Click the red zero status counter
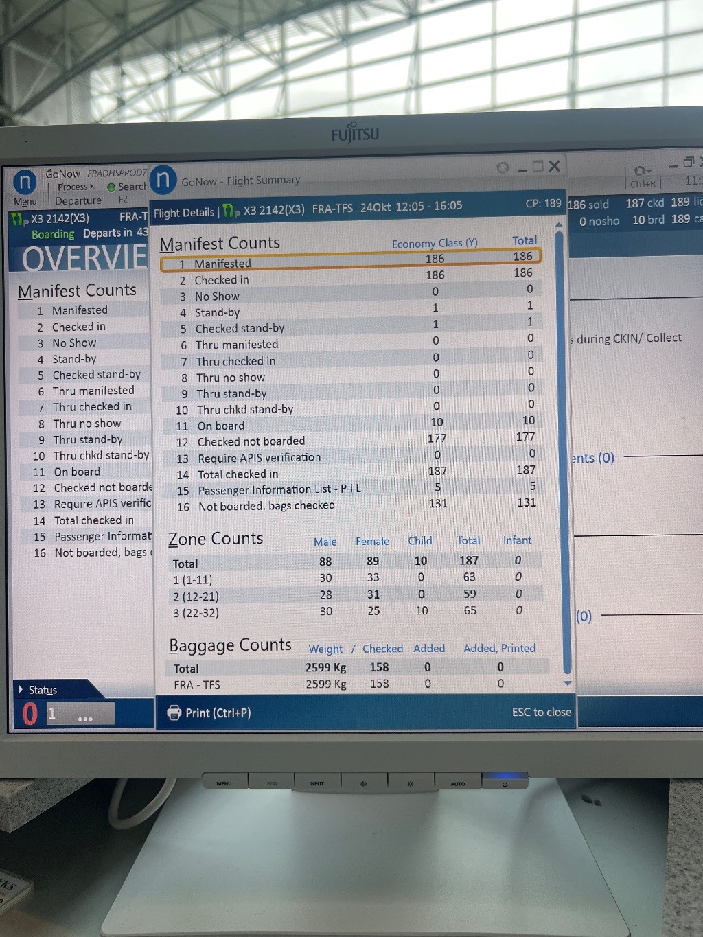703x937 pixels. pyautogui.click(x=30, y=714)
